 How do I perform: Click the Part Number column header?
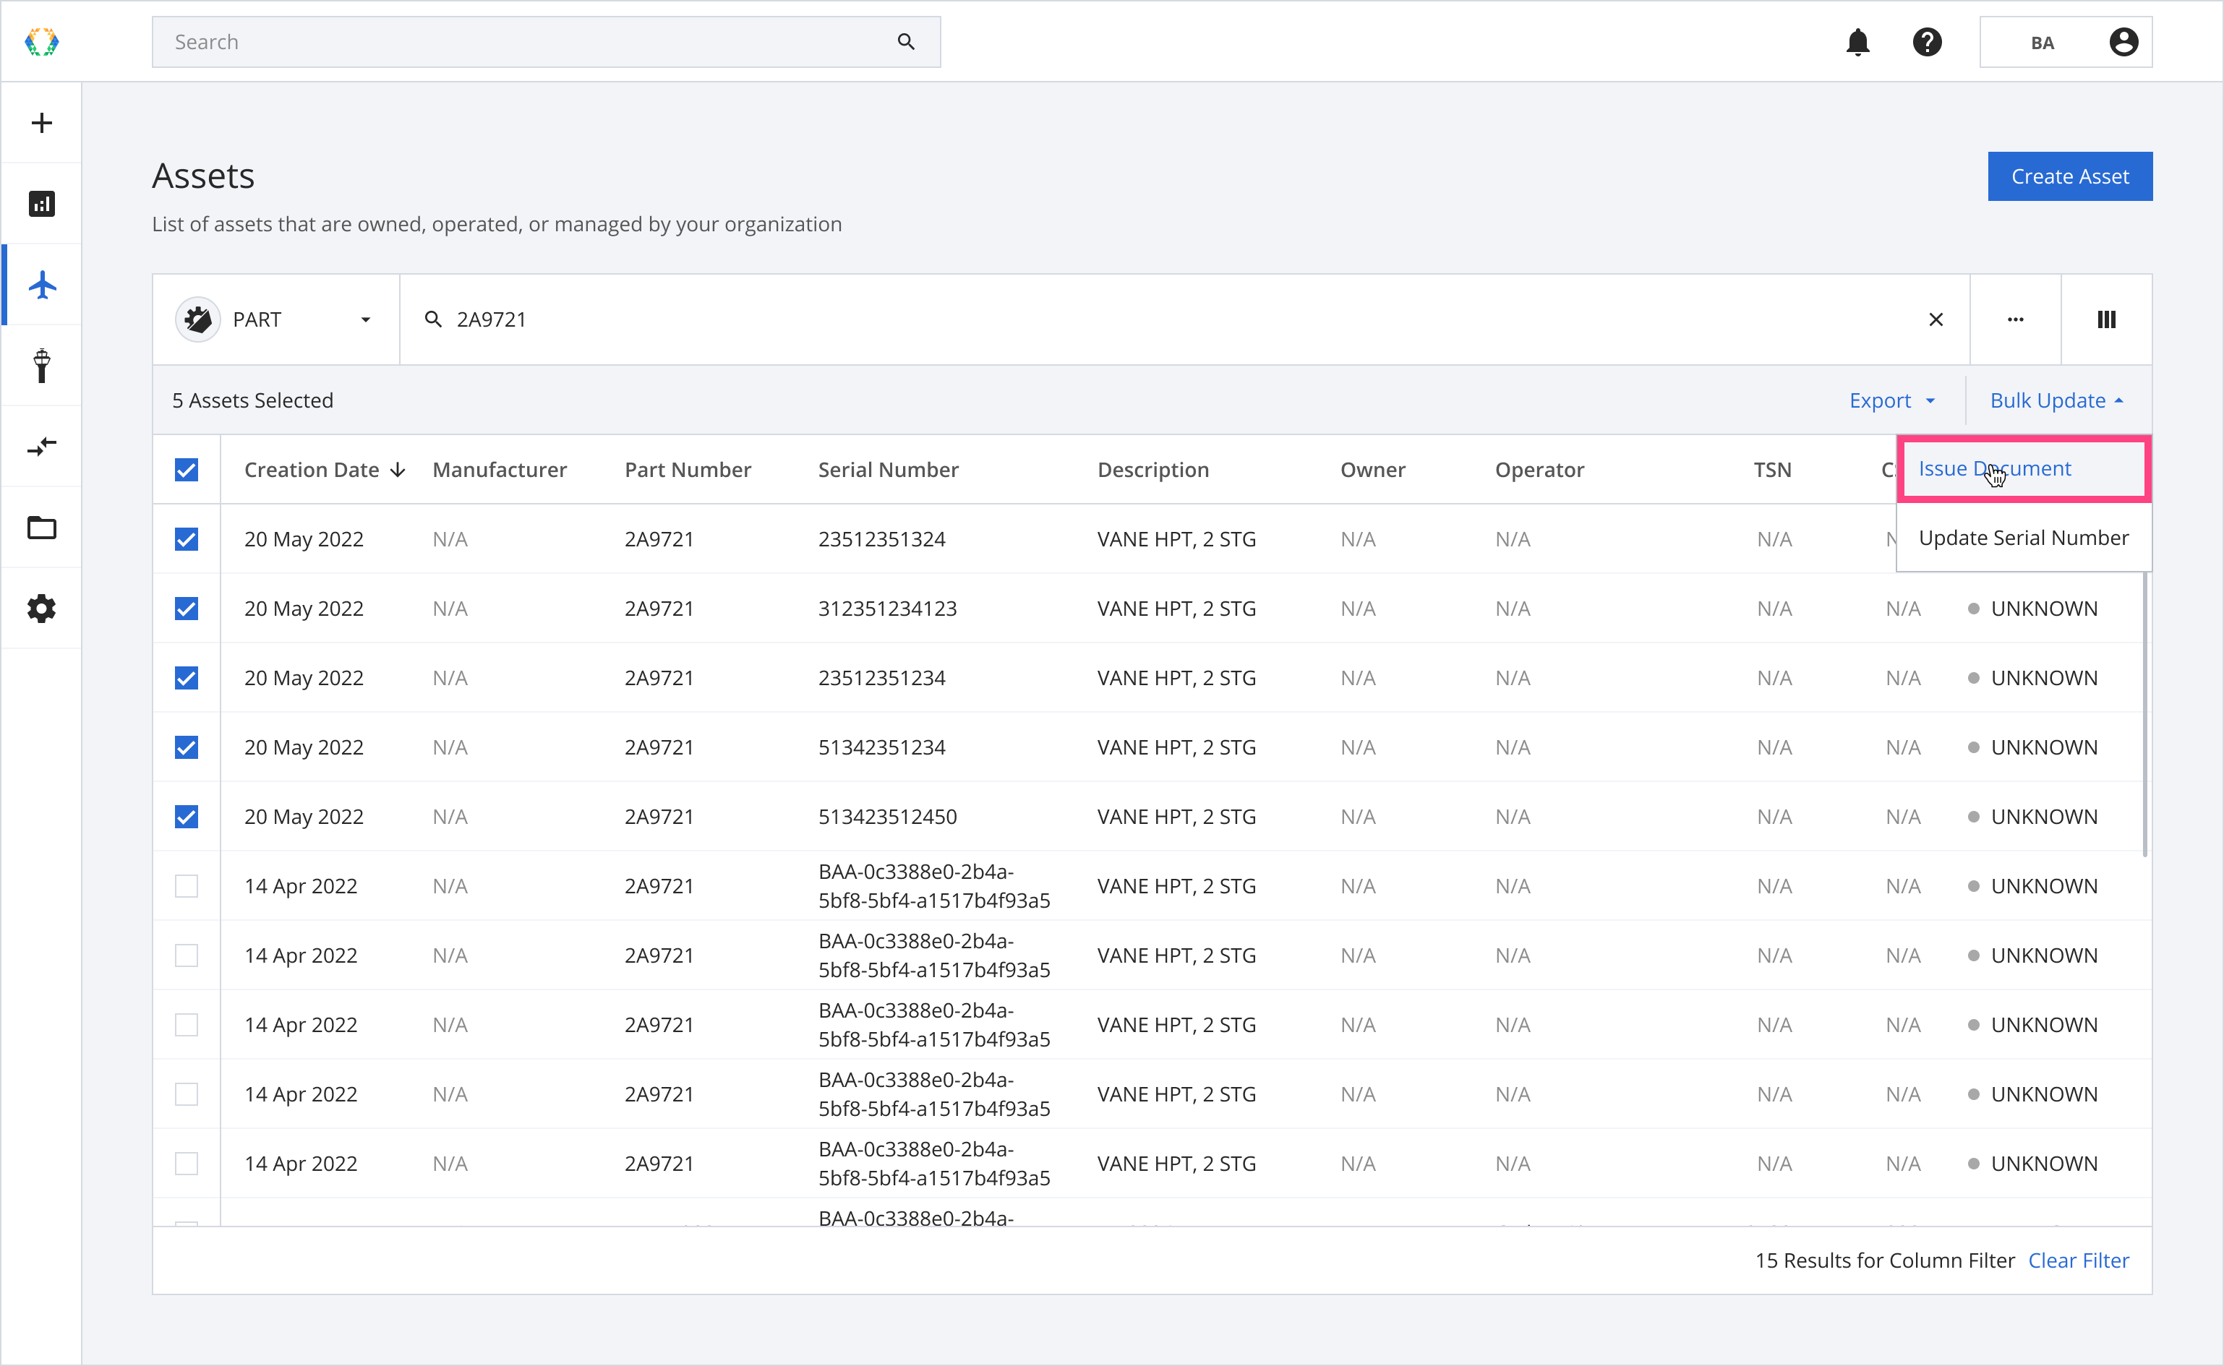click(x=688, y=470)
